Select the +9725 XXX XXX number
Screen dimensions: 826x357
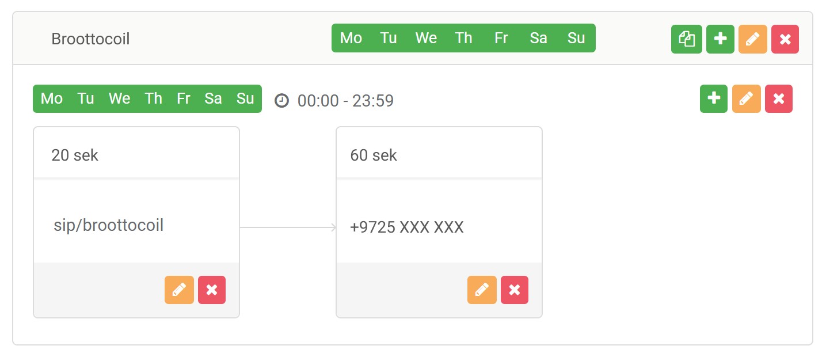(x=406, y=227)
